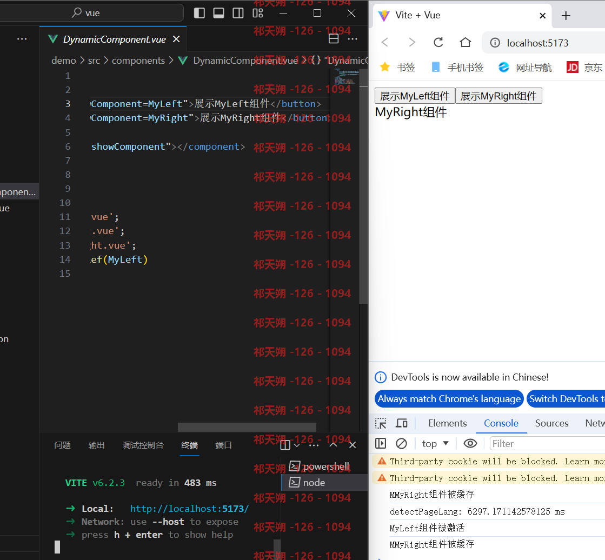Switch to the 终端 panel tab
This screenshot has height=560, width=605.
click(x=189, y=445)
